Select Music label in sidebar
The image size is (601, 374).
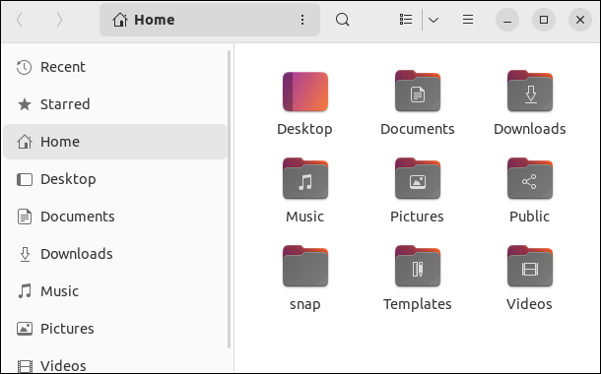tap(59, 291)
